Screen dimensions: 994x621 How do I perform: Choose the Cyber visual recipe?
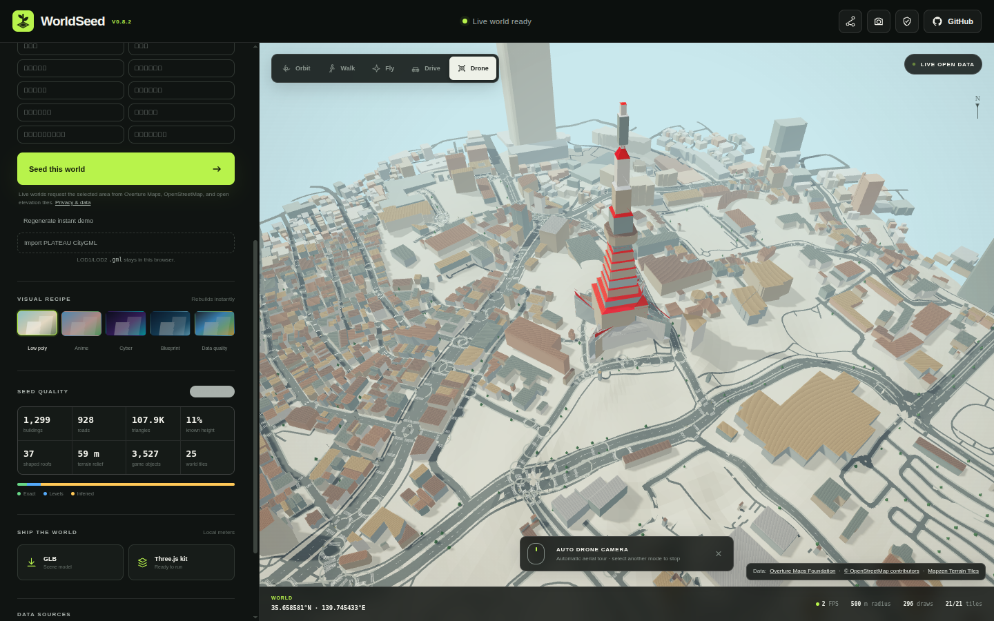[x=126, y=331]
